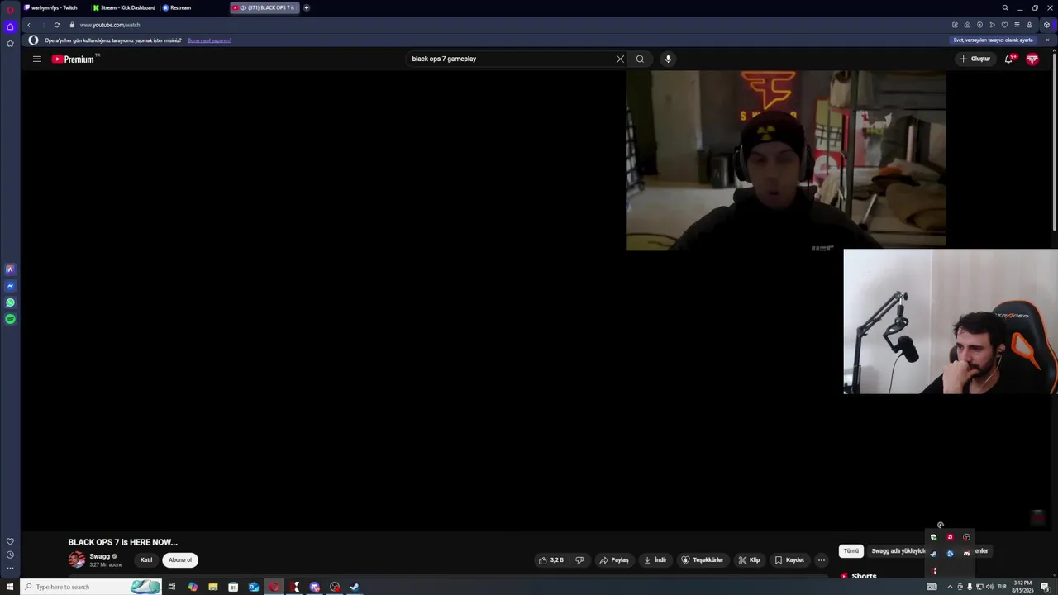Run search with magnifier button
Viewport: 1058px width, 595px height.
[640, 59]
